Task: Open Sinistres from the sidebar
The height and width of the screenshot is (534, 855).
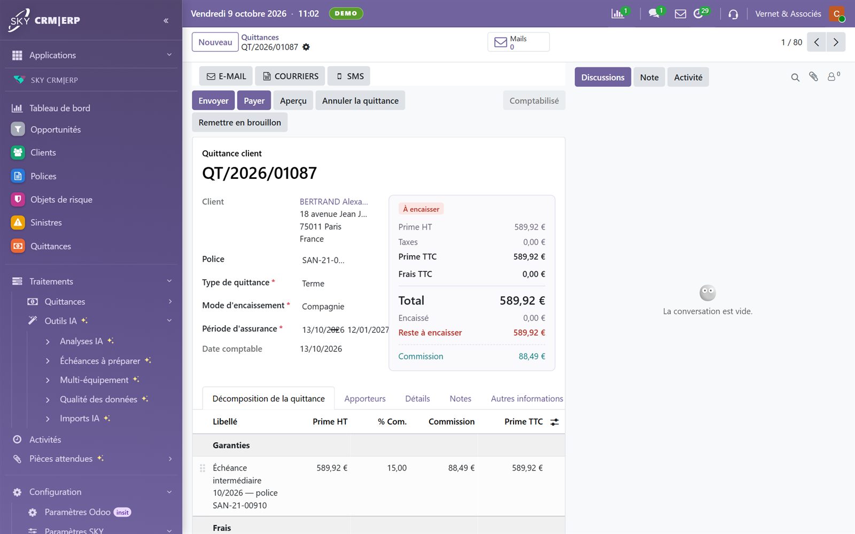Action: (46, 223)
